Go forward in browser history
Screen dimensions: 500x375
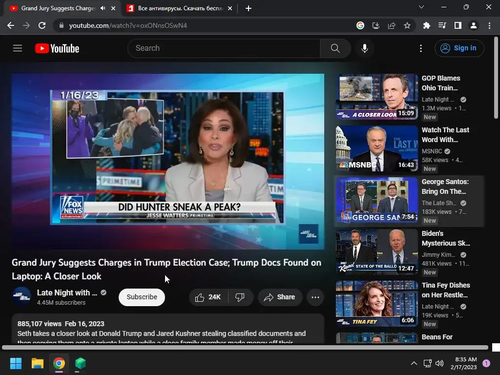(x=26, y=25)
